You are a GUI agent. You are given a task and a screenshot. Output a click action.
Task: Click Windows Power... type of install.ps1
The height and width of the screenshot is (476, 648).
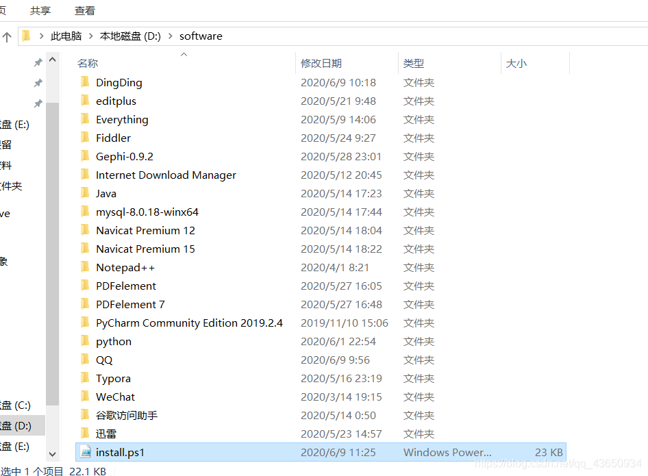coord(447,453)
